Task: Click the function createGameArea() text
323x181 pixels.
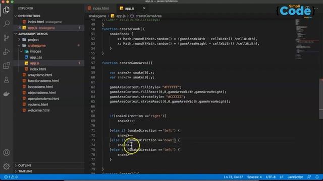Action: click(x=127, y=63)
